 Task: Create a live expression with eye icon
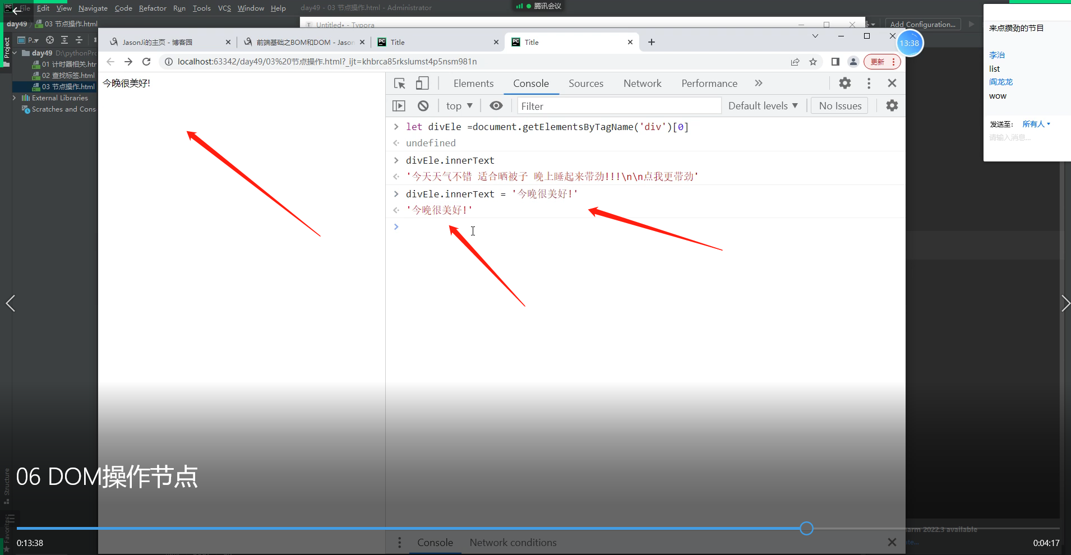point(496,106)
